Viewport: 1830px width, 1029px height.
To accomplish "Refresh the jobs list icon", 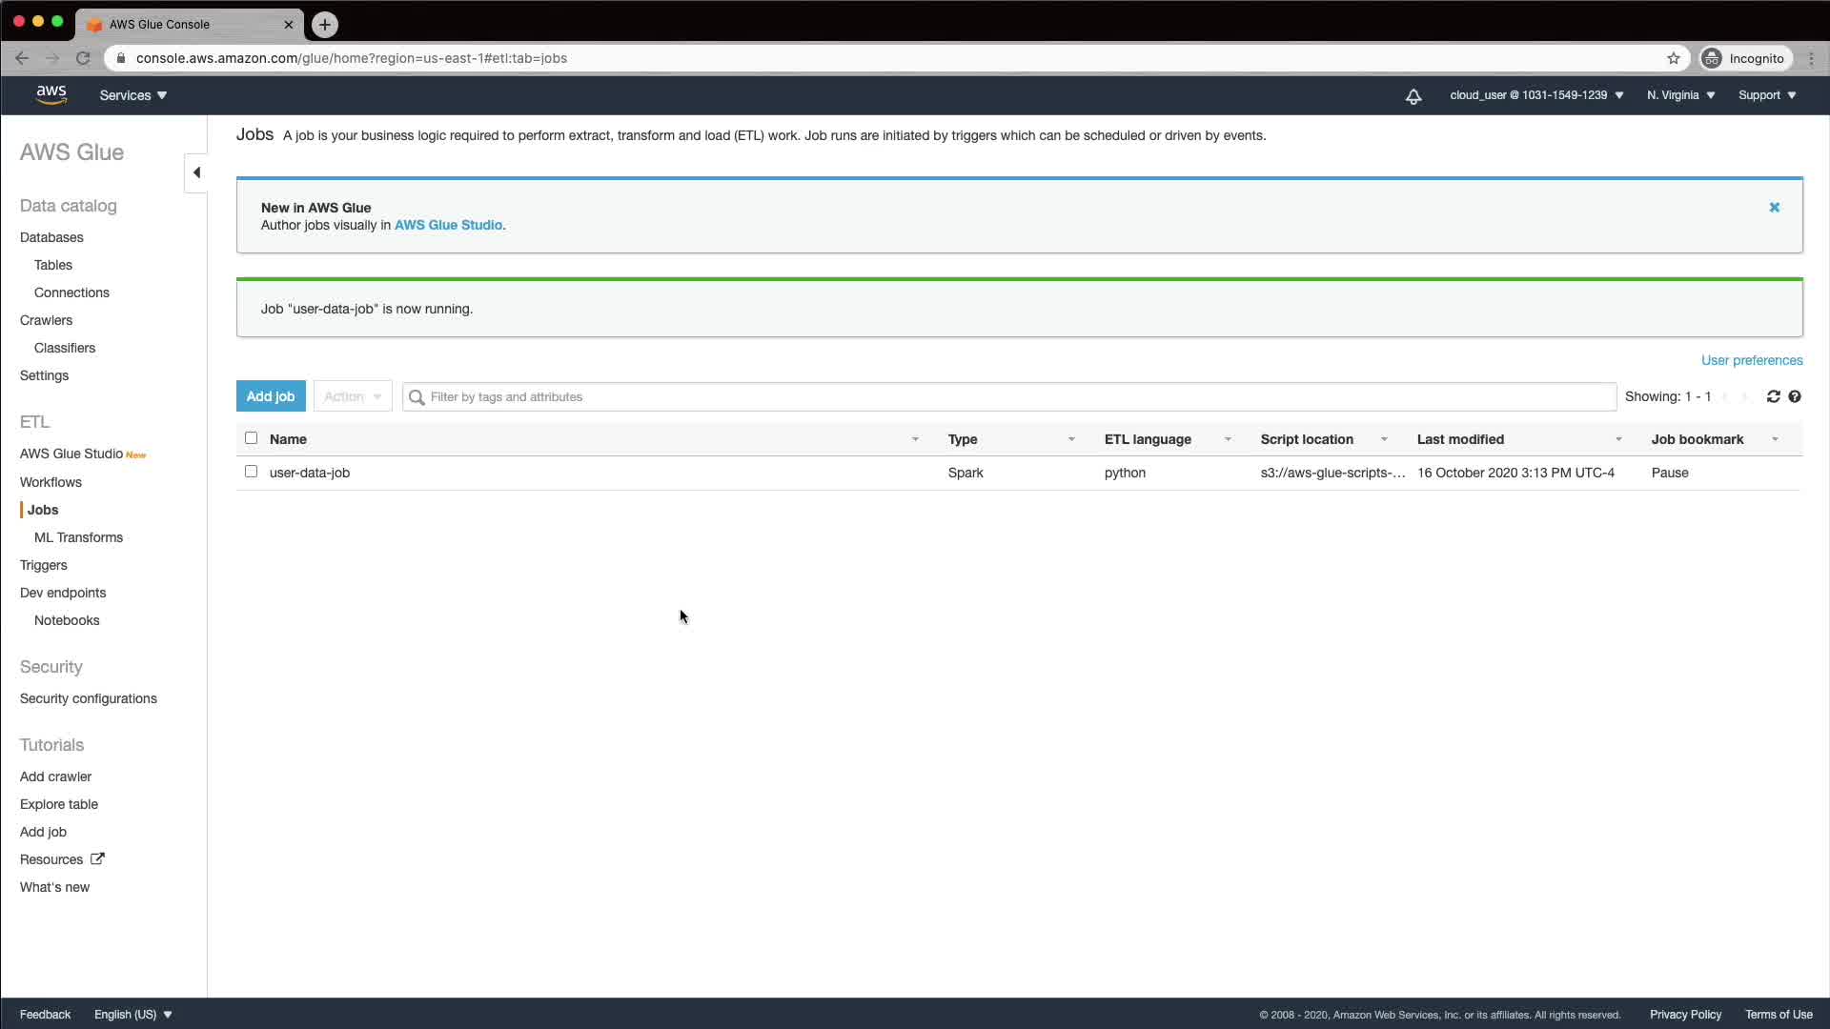I will [x=1773, y=396].
